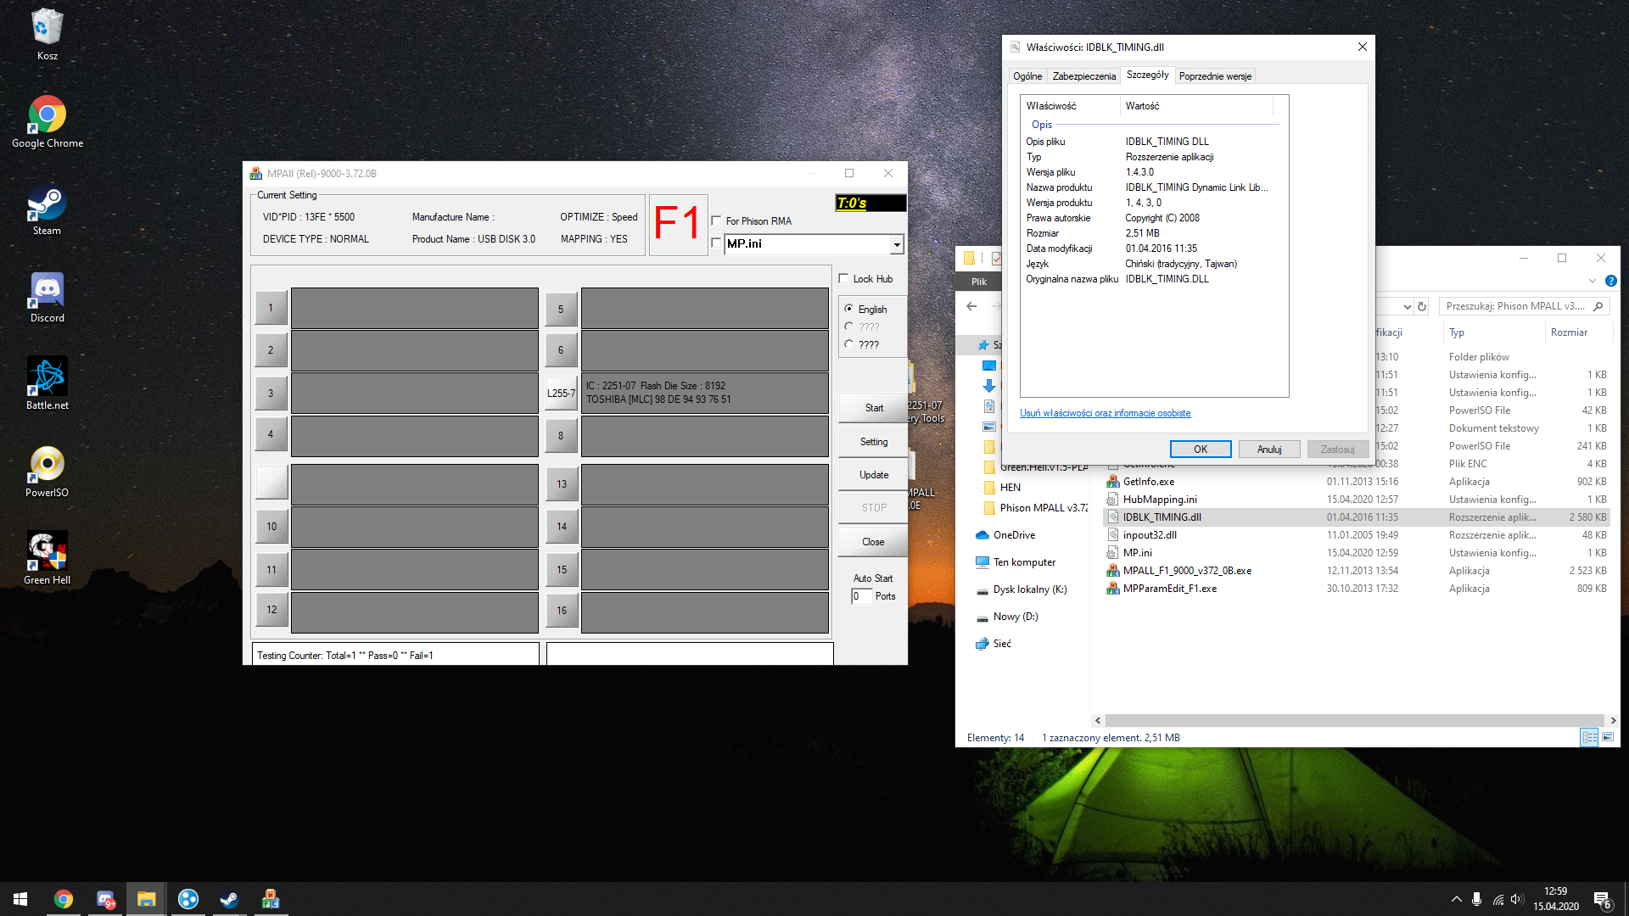Image resolution: width=1629 pixels, height=916 pixels.
Task: Expand the Explorer address bar history dropdown
Action: pos(1407,306)
